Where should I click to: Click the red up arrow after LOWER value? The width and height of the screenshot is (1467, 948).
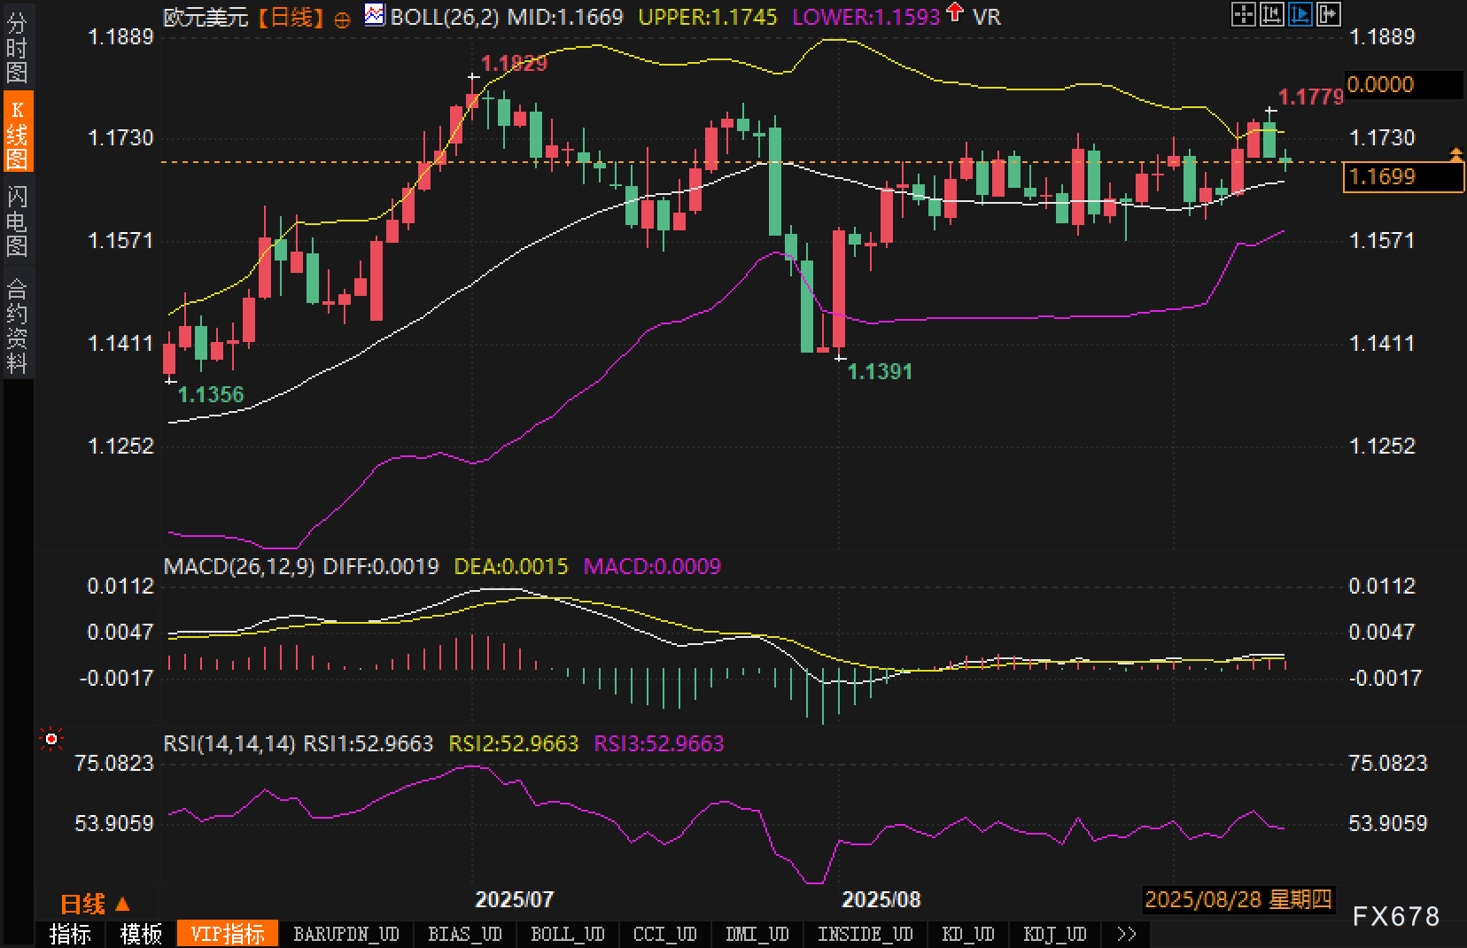tap(955, 13)
